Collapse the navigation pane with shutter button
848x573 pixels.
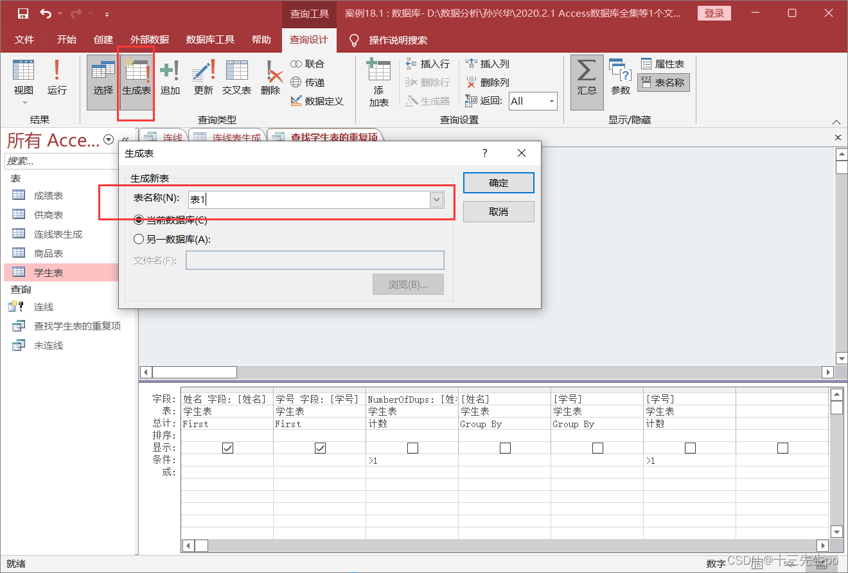(125, 139)
